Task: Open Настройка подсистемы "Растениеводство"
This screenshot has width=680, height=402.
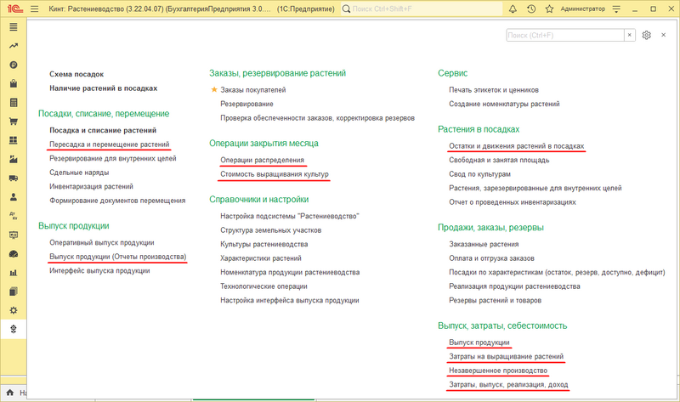Action: click(289, 216)
